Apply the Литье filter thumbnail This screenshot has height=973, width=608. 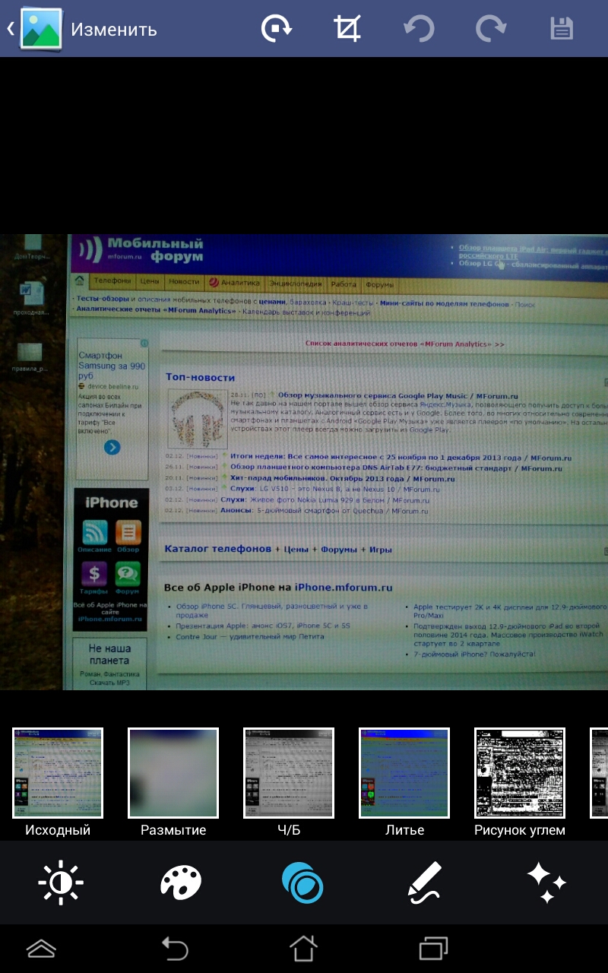(x=404, y=773)
